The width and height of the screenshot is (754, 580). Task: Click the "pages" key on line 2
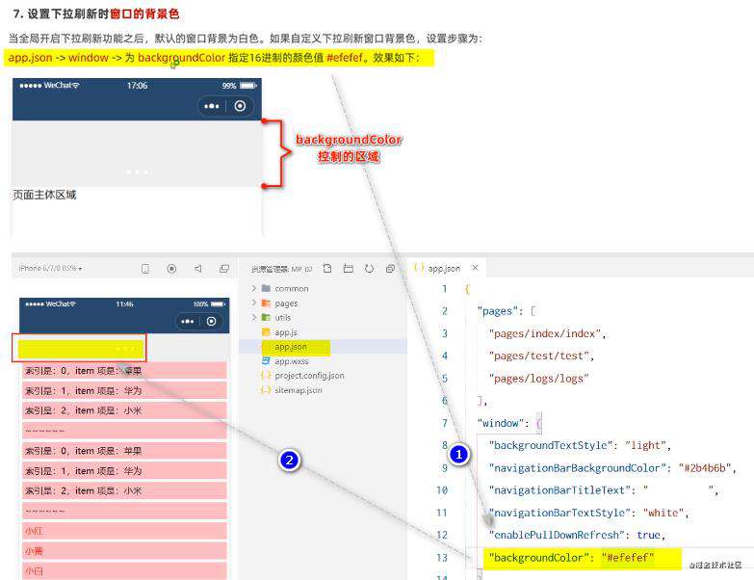(498, 311)
